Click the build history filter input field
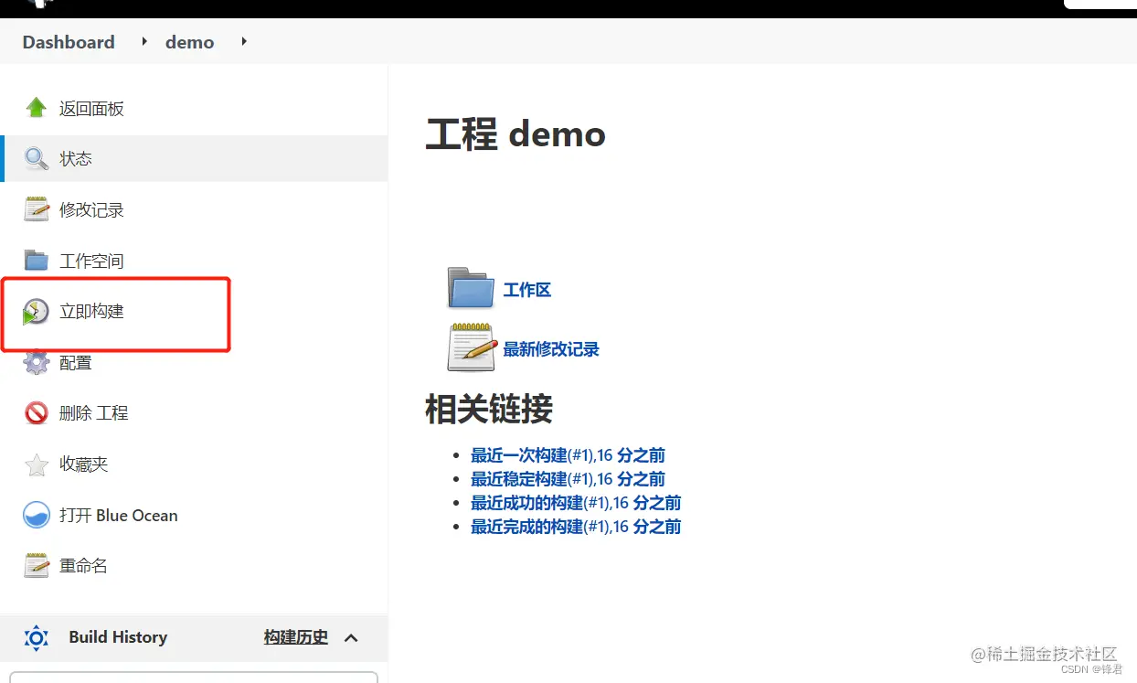 click(x=194, y=679)
